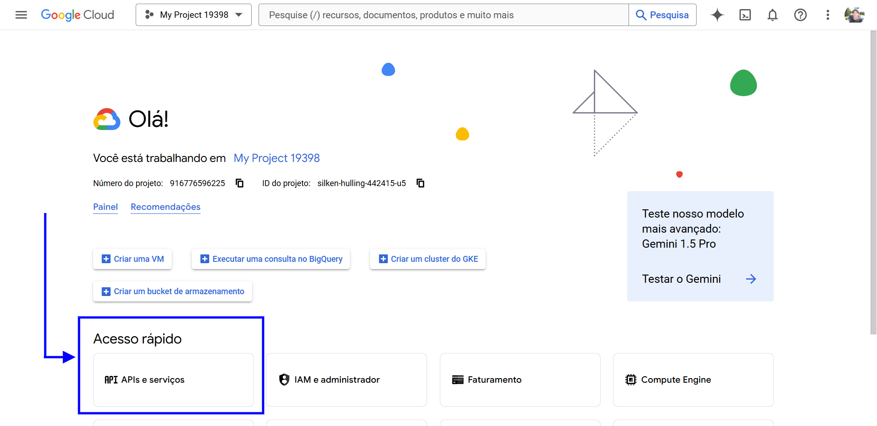This screenshot has width=877, height=426.
Task: Click the project number 916776596225
Action: click(x=197, y=183)
